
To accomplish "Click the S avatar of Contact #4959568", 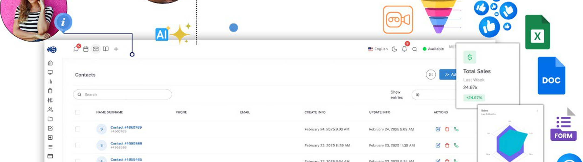I will click(x=101, y=146).
